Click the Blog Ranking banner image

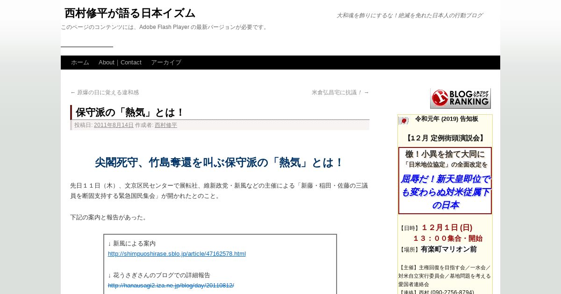(460, 98)
